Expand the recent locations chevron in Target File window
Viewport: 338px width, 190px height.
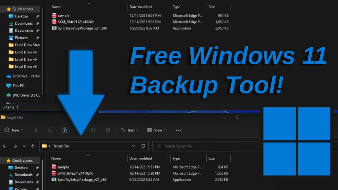(24, 146)
